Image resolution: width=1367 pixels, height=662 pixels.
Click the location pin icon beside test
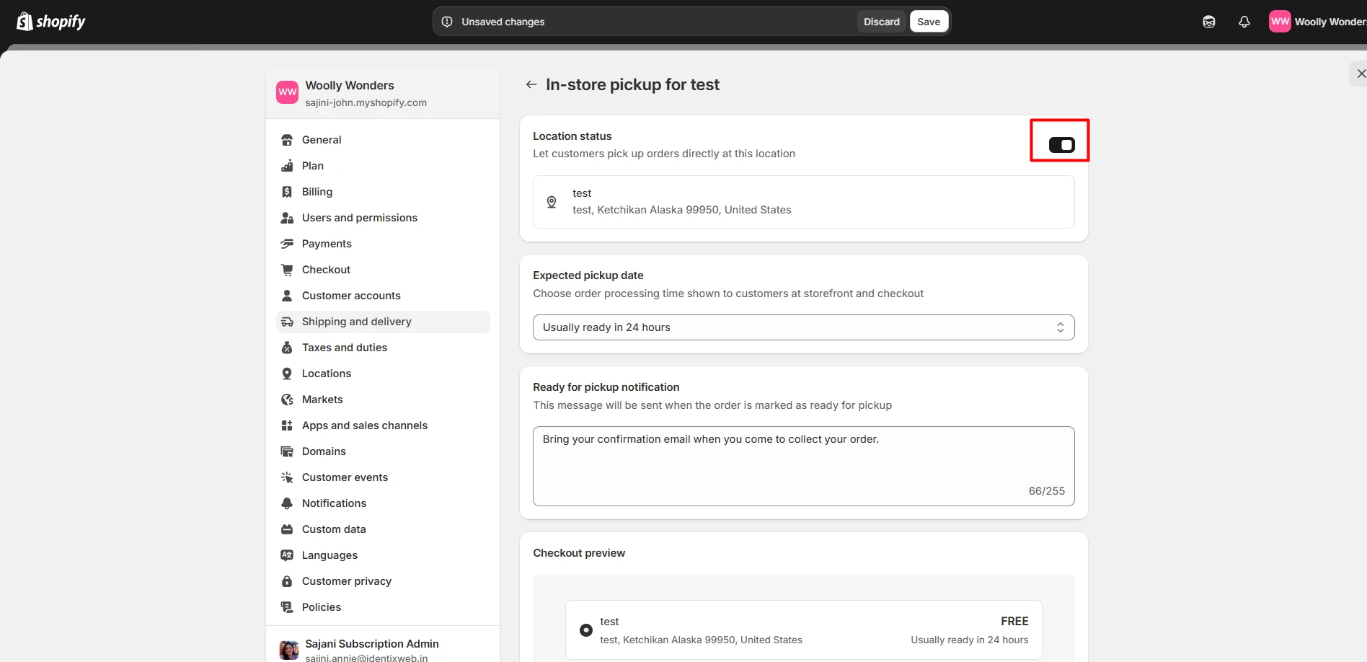pyautogui.click(x=552, y=202)
